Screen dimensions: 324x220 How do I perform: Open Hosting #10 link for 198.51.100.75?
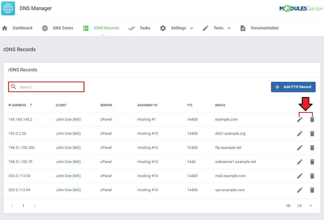[148, 162]
